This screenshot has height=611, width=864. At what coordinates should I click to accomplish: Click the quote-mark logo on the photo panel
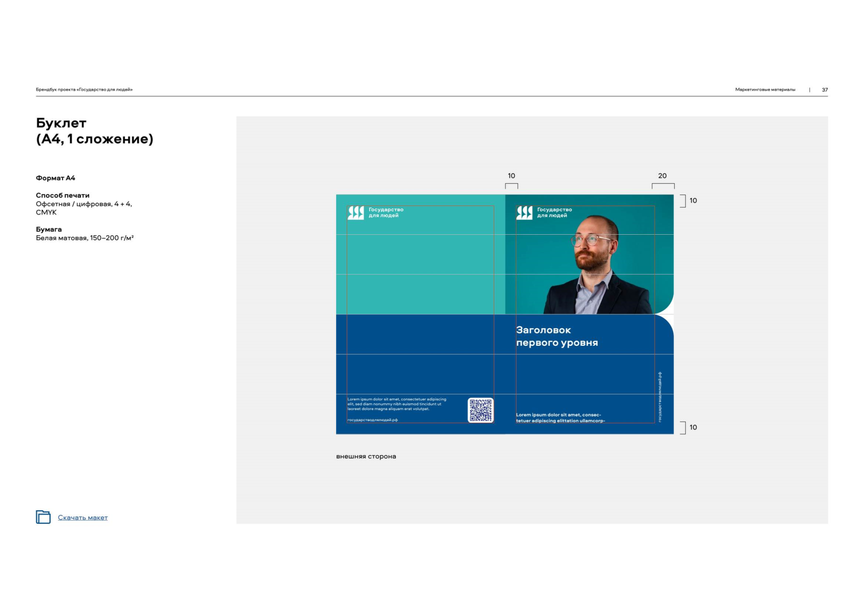click(524, 213)
